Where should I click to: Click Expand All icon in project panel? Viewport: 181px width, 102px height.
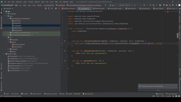[49, 8]
